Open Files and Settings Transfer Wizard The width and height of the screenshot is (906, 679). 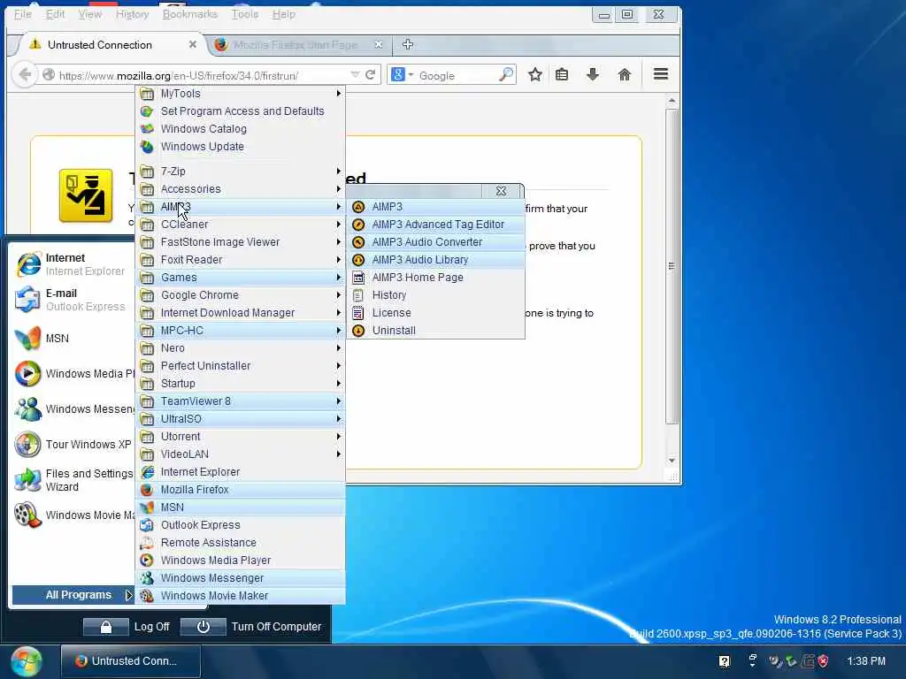(x=73, y=480)
